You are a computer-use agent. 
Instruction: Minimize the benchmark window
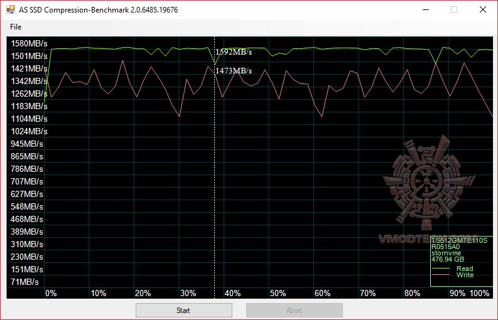pos(426,9)
